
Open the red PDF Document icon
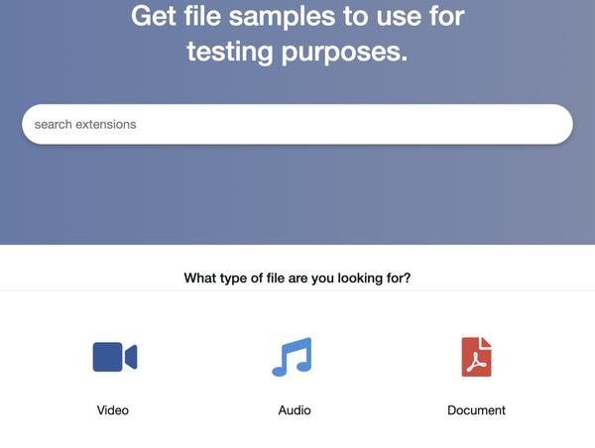[476, 357]
